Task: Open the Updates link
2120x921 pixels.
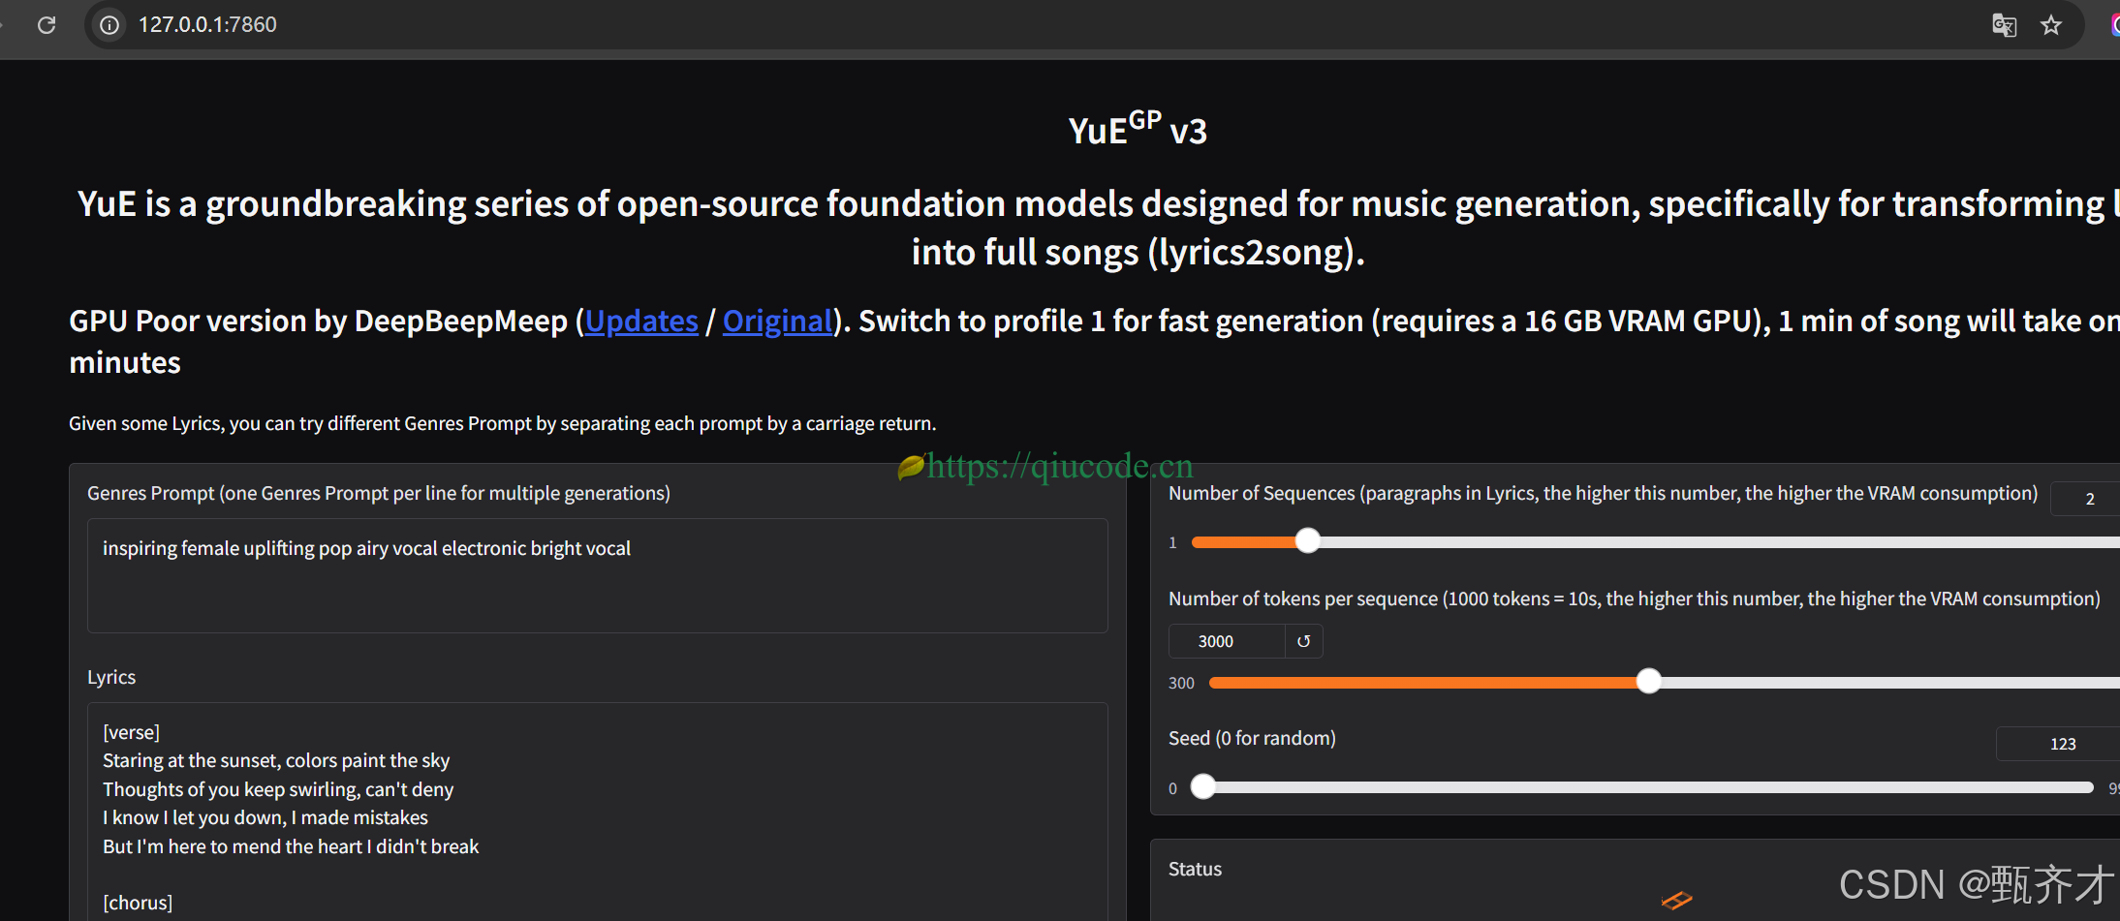Action: pyautogui.click(x=641, y=322)
